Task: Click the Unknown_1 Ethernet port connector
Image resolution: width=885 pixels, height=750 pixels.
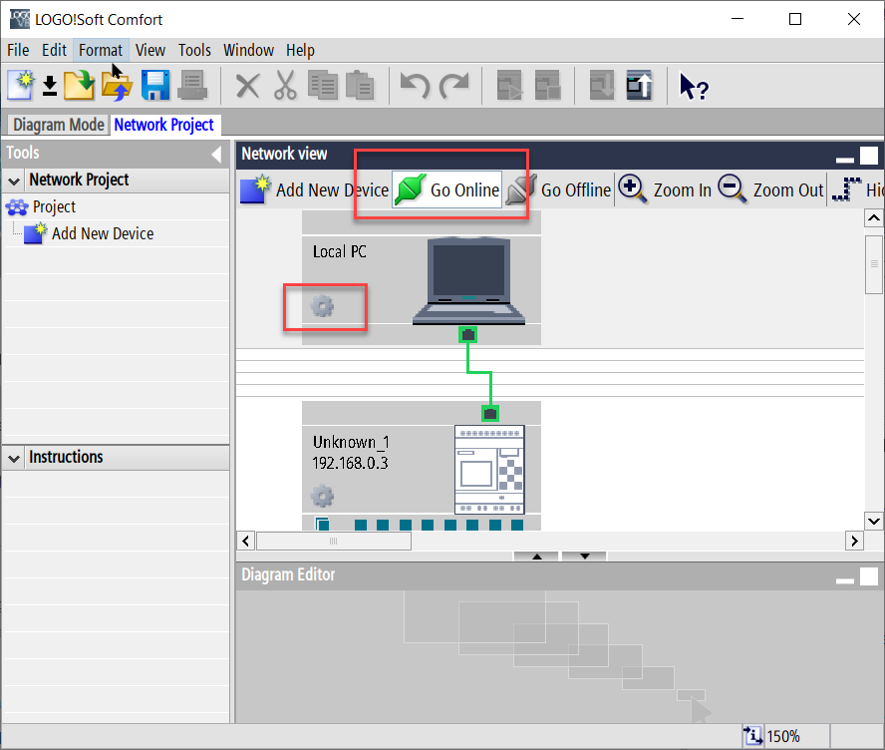Action: [x=490, y=414]
